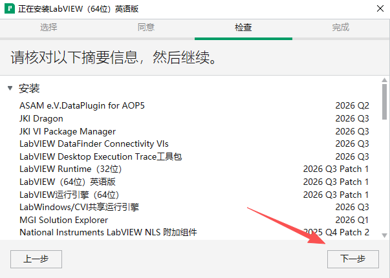Click the 上一步 button
Viewport: 390px width, 278px height.
tap(36, 259)
